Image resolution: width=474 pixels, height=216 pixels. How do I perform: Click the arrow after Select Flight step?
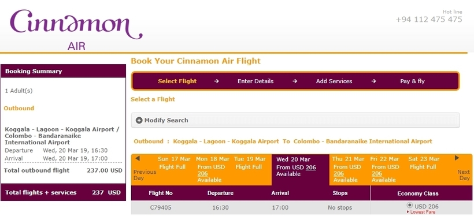point(216,81)
